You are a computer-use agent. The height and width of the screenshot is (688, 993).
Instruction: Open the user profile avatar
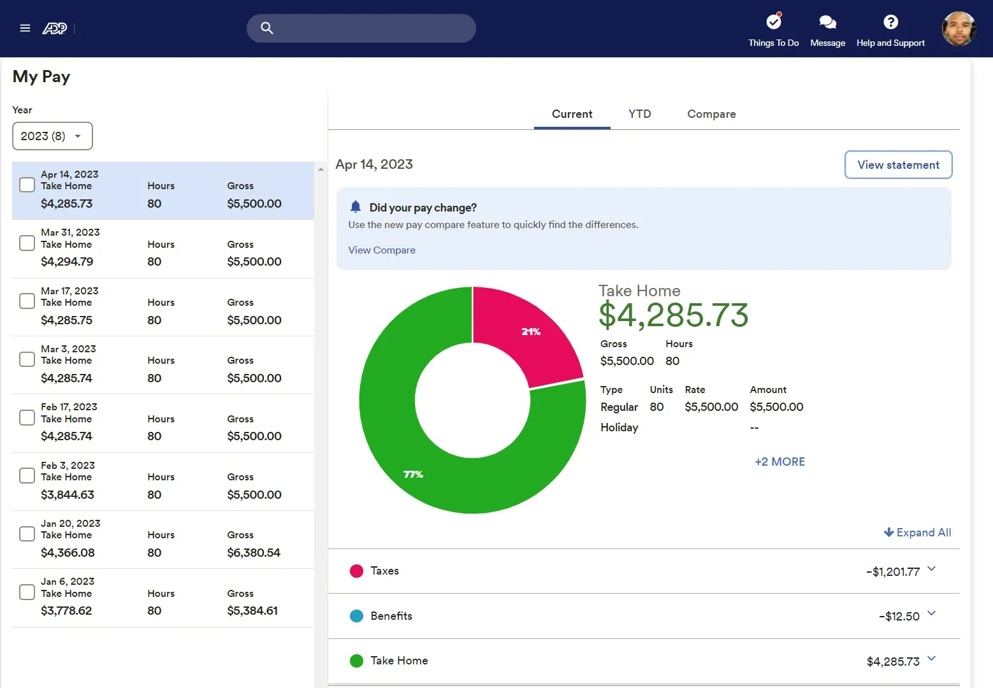click(x=959, y=29)
